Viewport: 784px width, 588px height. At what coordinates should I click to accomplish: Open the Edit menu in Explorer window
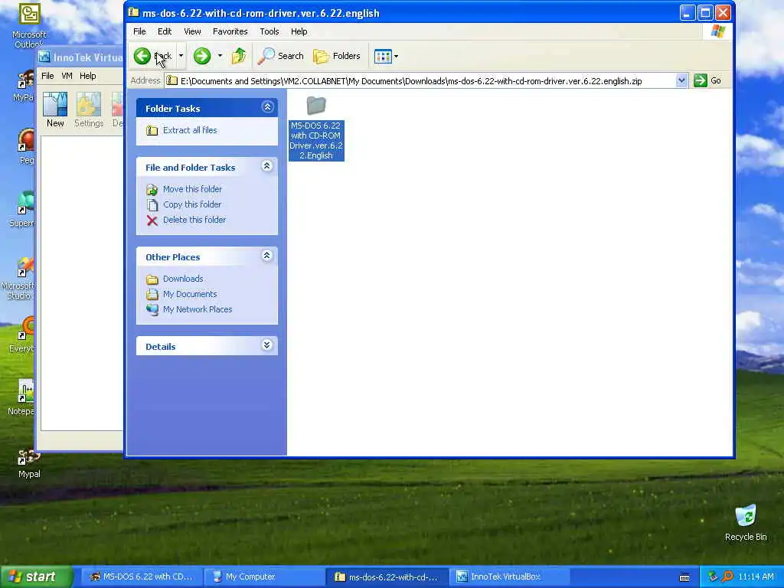click(165, 31)
